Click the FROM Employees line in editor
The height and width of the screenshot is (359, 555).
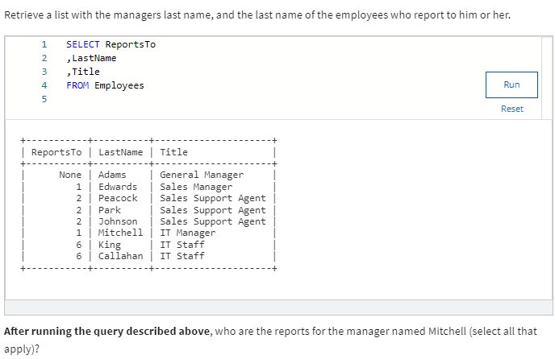pyautogui.click(x=105, y=85)
